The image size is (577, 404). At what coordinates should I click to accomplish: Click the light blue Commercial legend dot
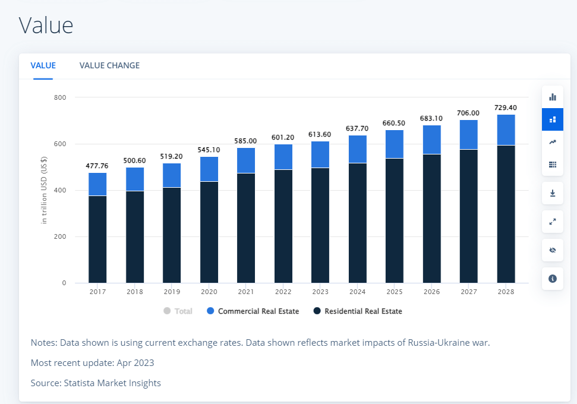[210, 311]
